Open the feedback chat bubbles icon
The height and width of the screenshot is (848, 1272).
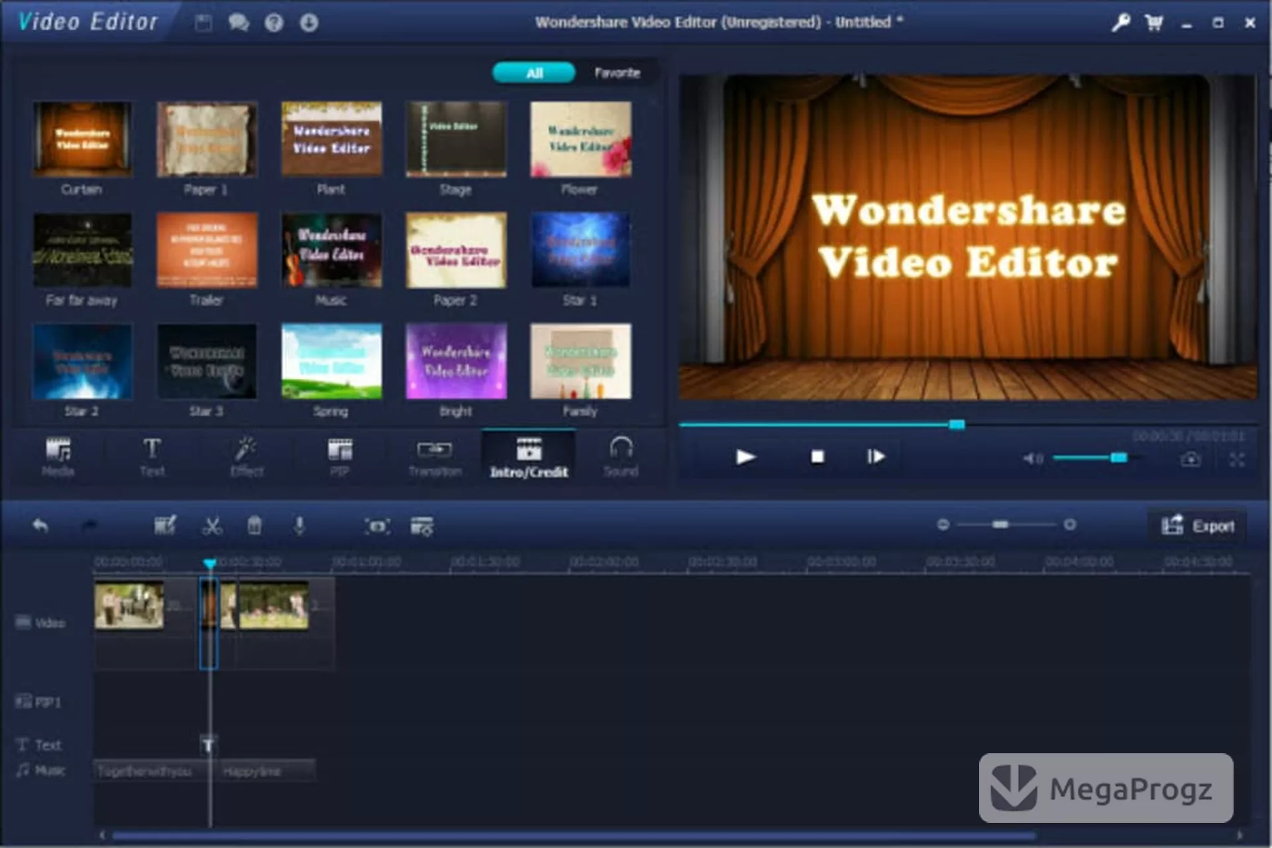238,23
